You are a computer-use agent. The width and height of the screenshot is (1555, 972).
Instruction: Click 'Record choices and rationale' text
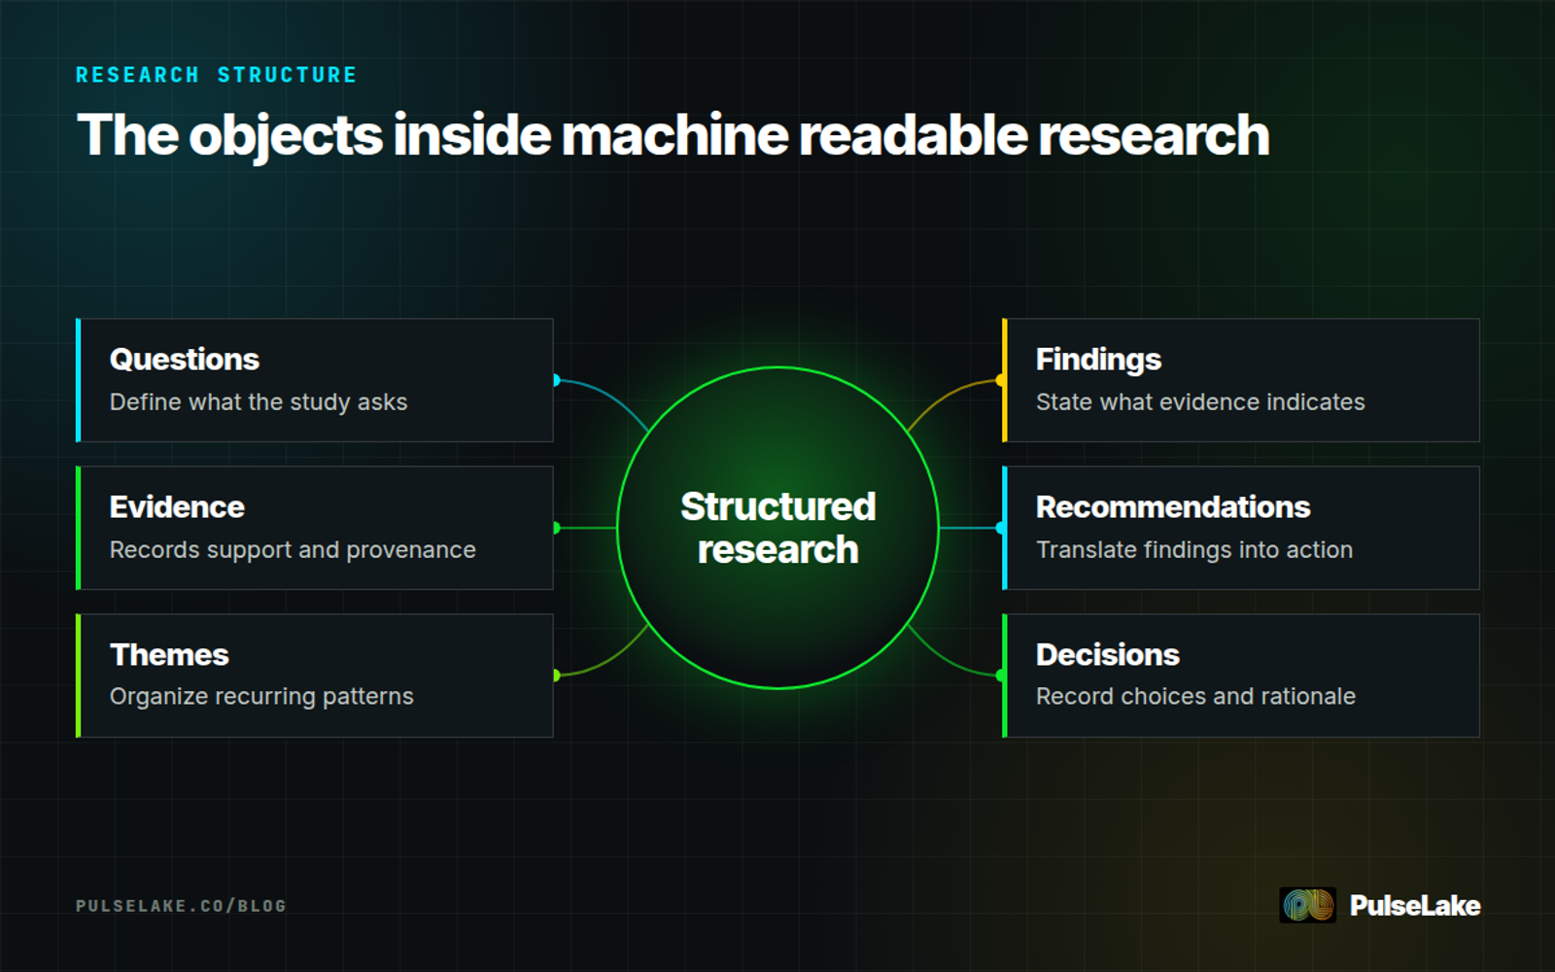tap(1195, 696)
